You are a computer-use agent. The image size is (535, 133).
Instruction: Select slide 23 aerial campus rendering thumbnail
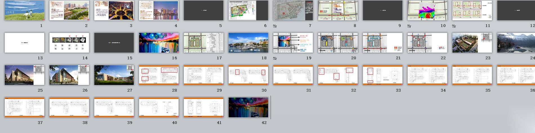point(472,43)
